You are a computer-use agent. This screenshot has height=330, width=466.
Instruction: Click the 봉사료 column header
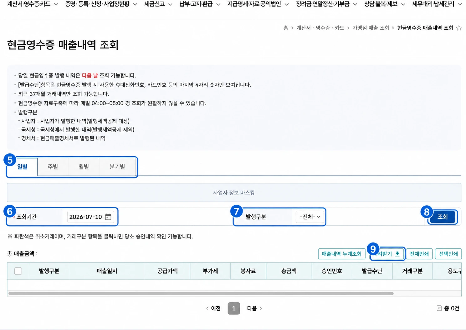click(x=248, y=271)
